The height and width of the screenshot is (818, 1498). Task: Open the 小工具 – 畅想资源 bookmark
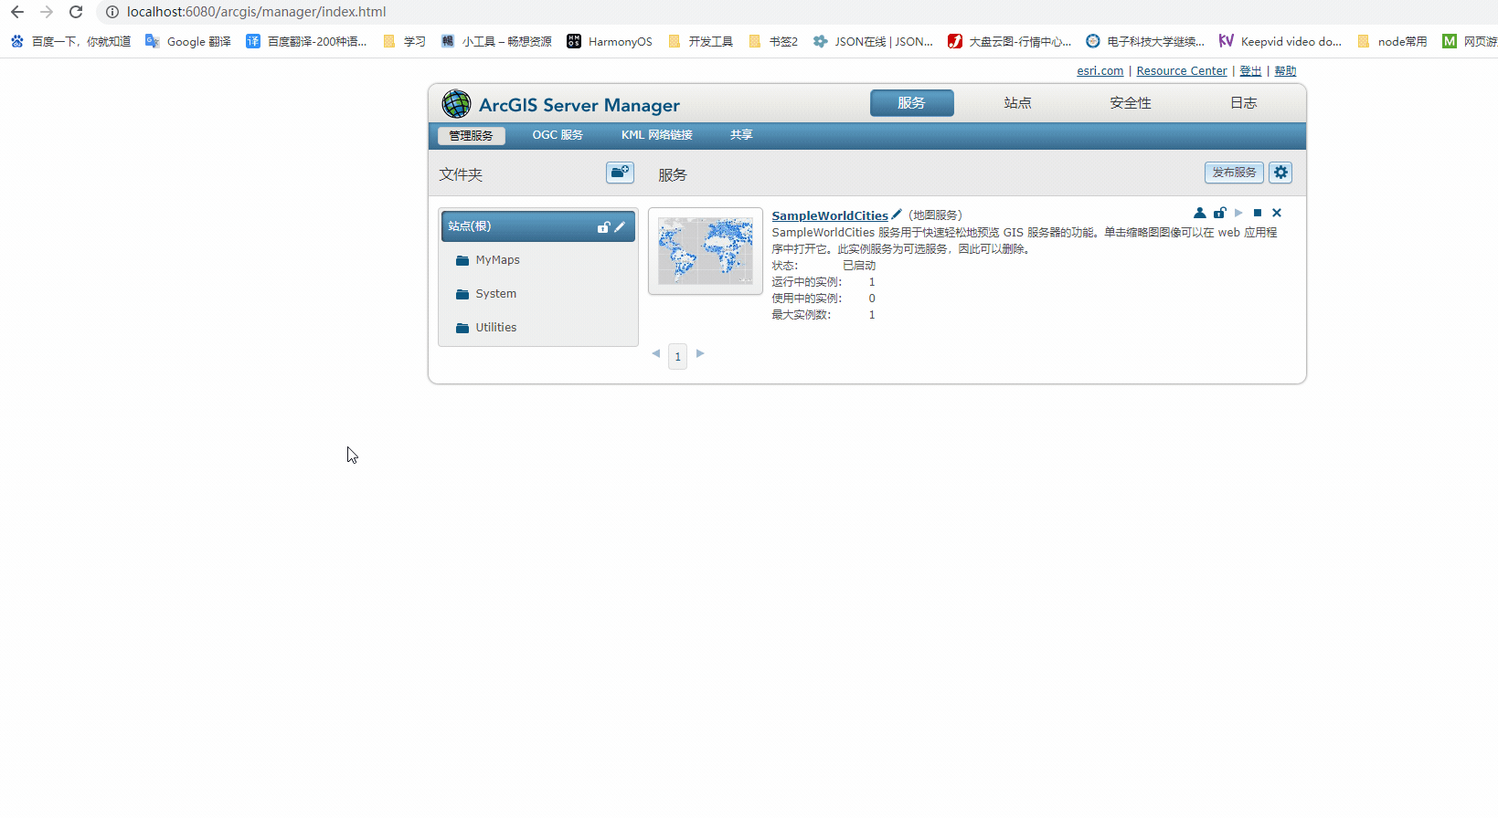tap(496, 41)
